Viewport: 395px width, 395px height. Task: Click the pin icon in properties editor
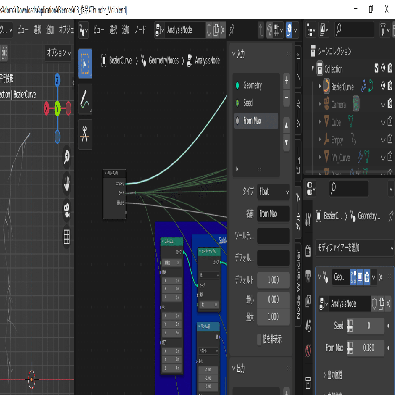coord(391,216)
